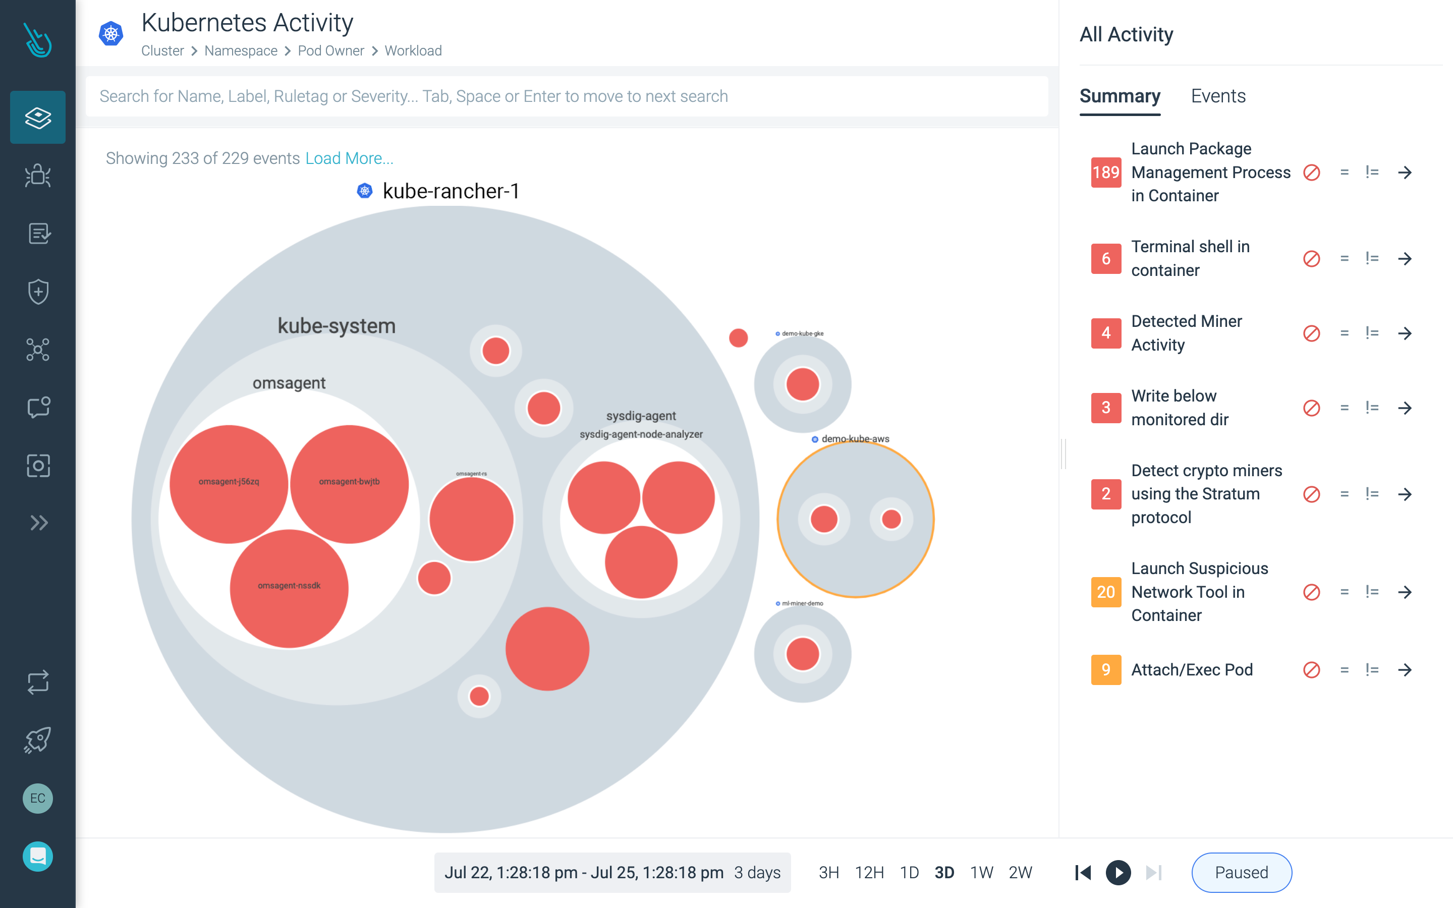Viewport: 1453px width, 908px height.
Task: Select the Summary tab in activity panel
Action: pyautogui.click(x=1122, y=95)
